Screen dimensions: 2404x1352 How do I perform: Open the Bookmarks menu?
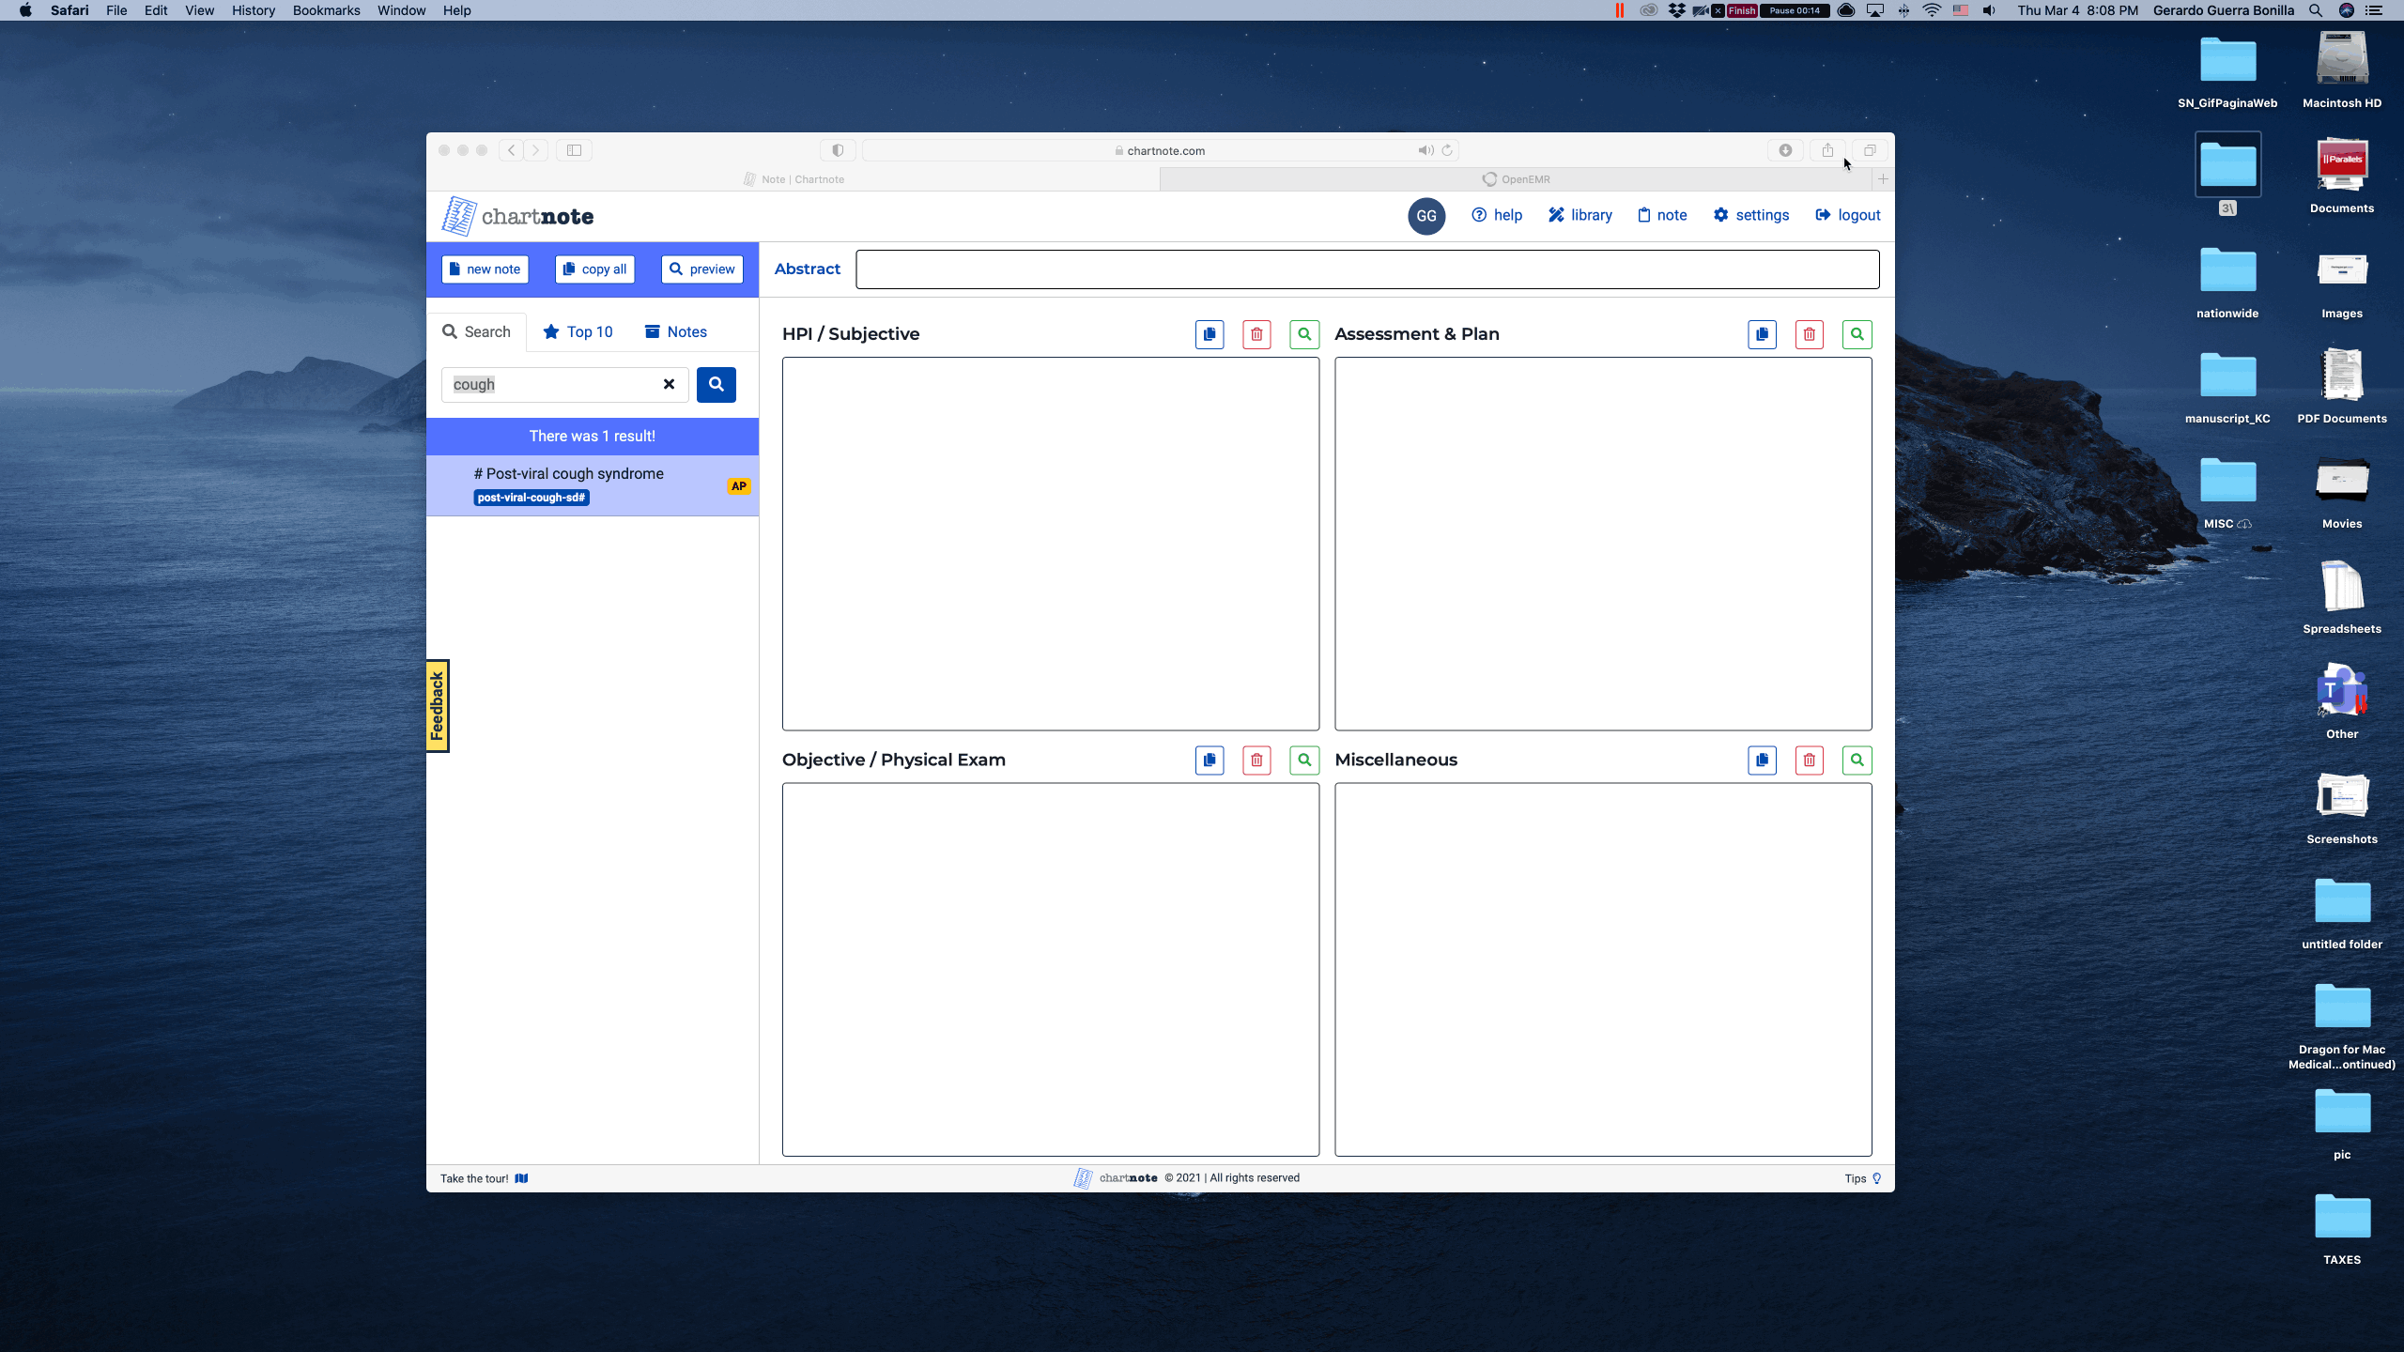coord(326,10)
